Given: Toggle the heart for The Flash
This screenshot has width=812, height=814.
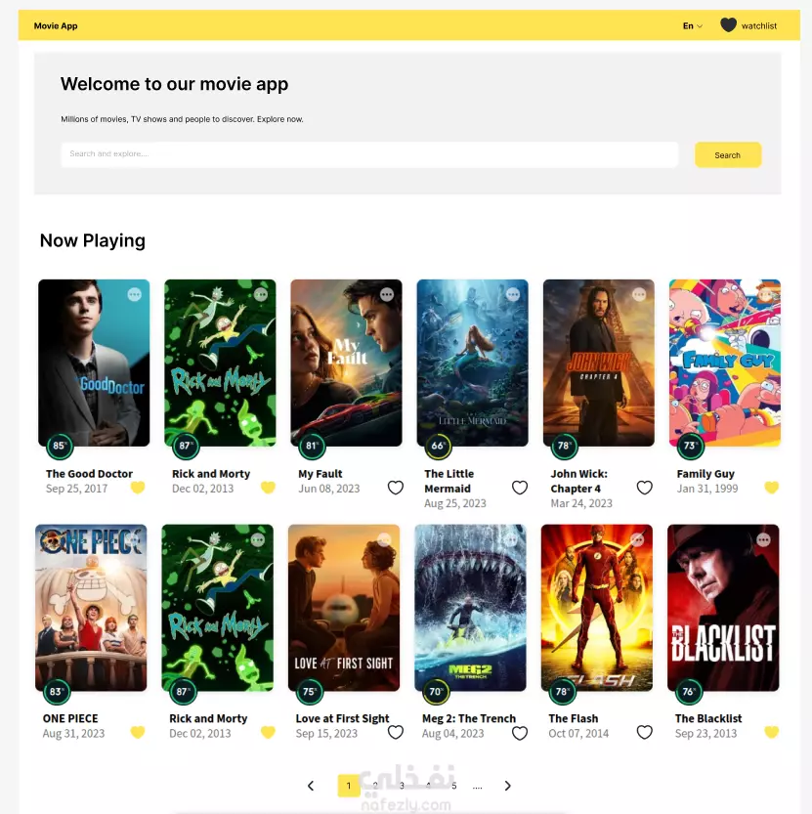Looking at the screenshot, I should click(x=644, y=732).
